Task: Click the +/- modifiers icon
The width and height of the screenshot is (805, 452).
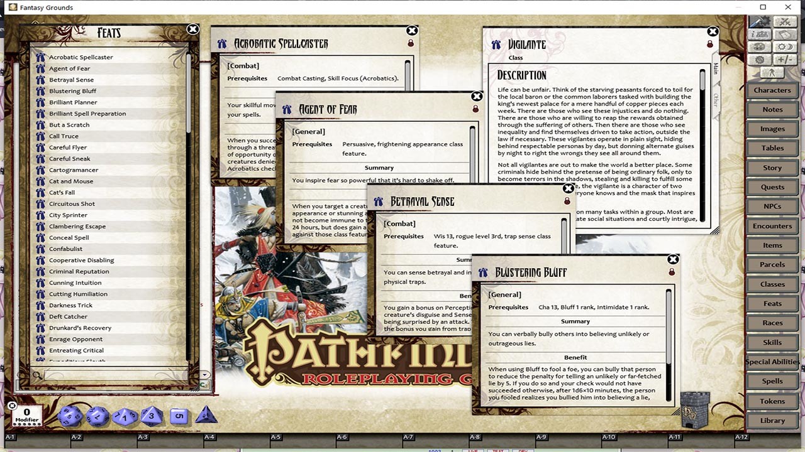Action: (x=786, y=60)
